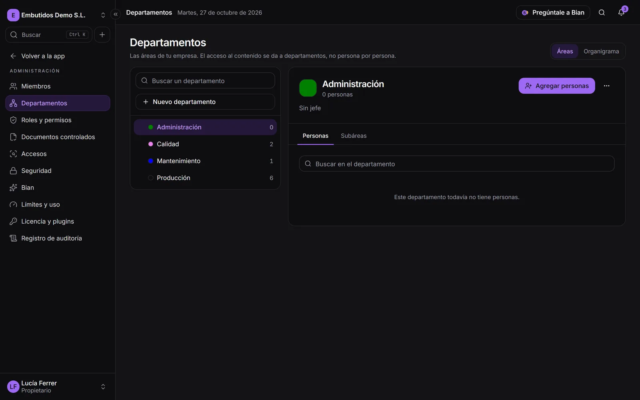Image resolution: width=640 pixels, height=400 pixels.
Task: Open the three-dot menu for Administración
Action: pyautogui.click(x=606, y=86)
